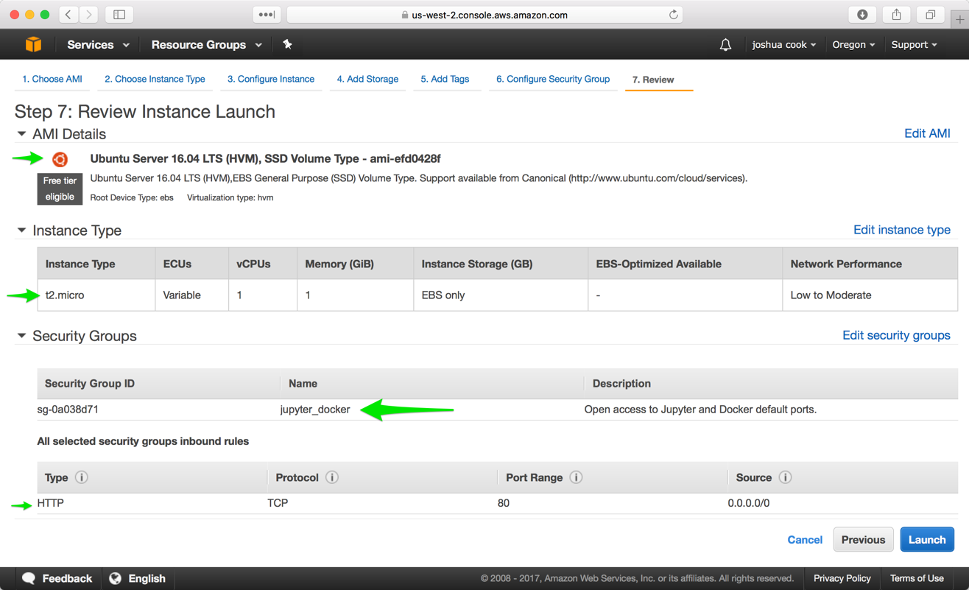Screen dimensions: 969x590
Task: Click the three-dots extension button
Action: click(x=267, y=14)
